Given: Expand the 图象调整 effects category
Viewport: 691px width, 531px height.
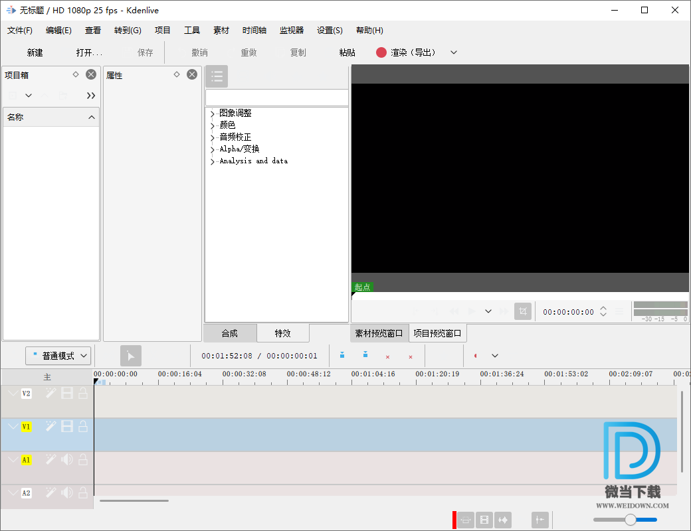Looking at the screenshot, I should pos(213,114).
